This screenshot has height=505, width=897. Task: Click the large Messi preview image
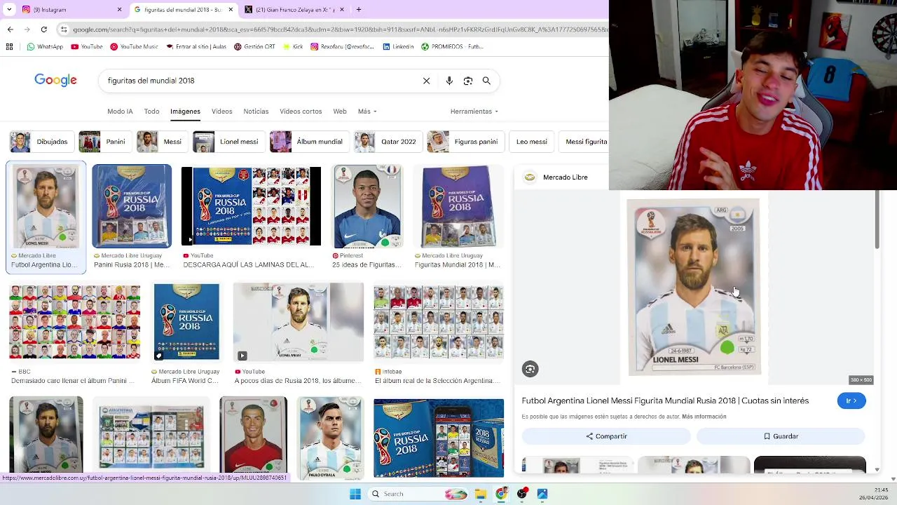coord(693,287)
